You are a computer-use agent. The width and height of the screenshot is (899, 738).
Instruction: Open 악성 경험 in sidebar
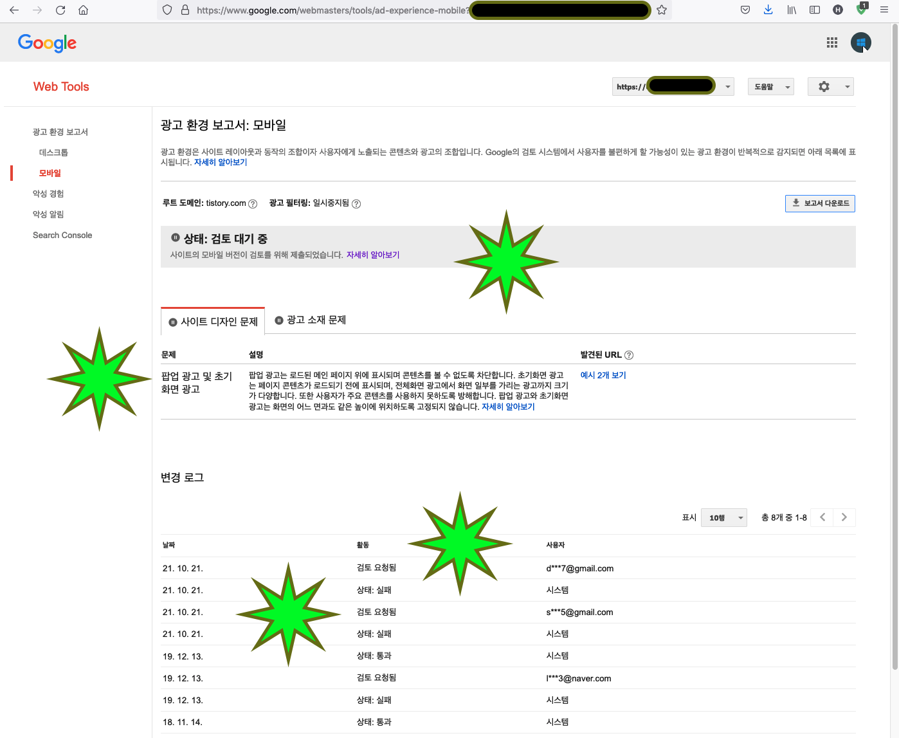click(x=48, y=194)
